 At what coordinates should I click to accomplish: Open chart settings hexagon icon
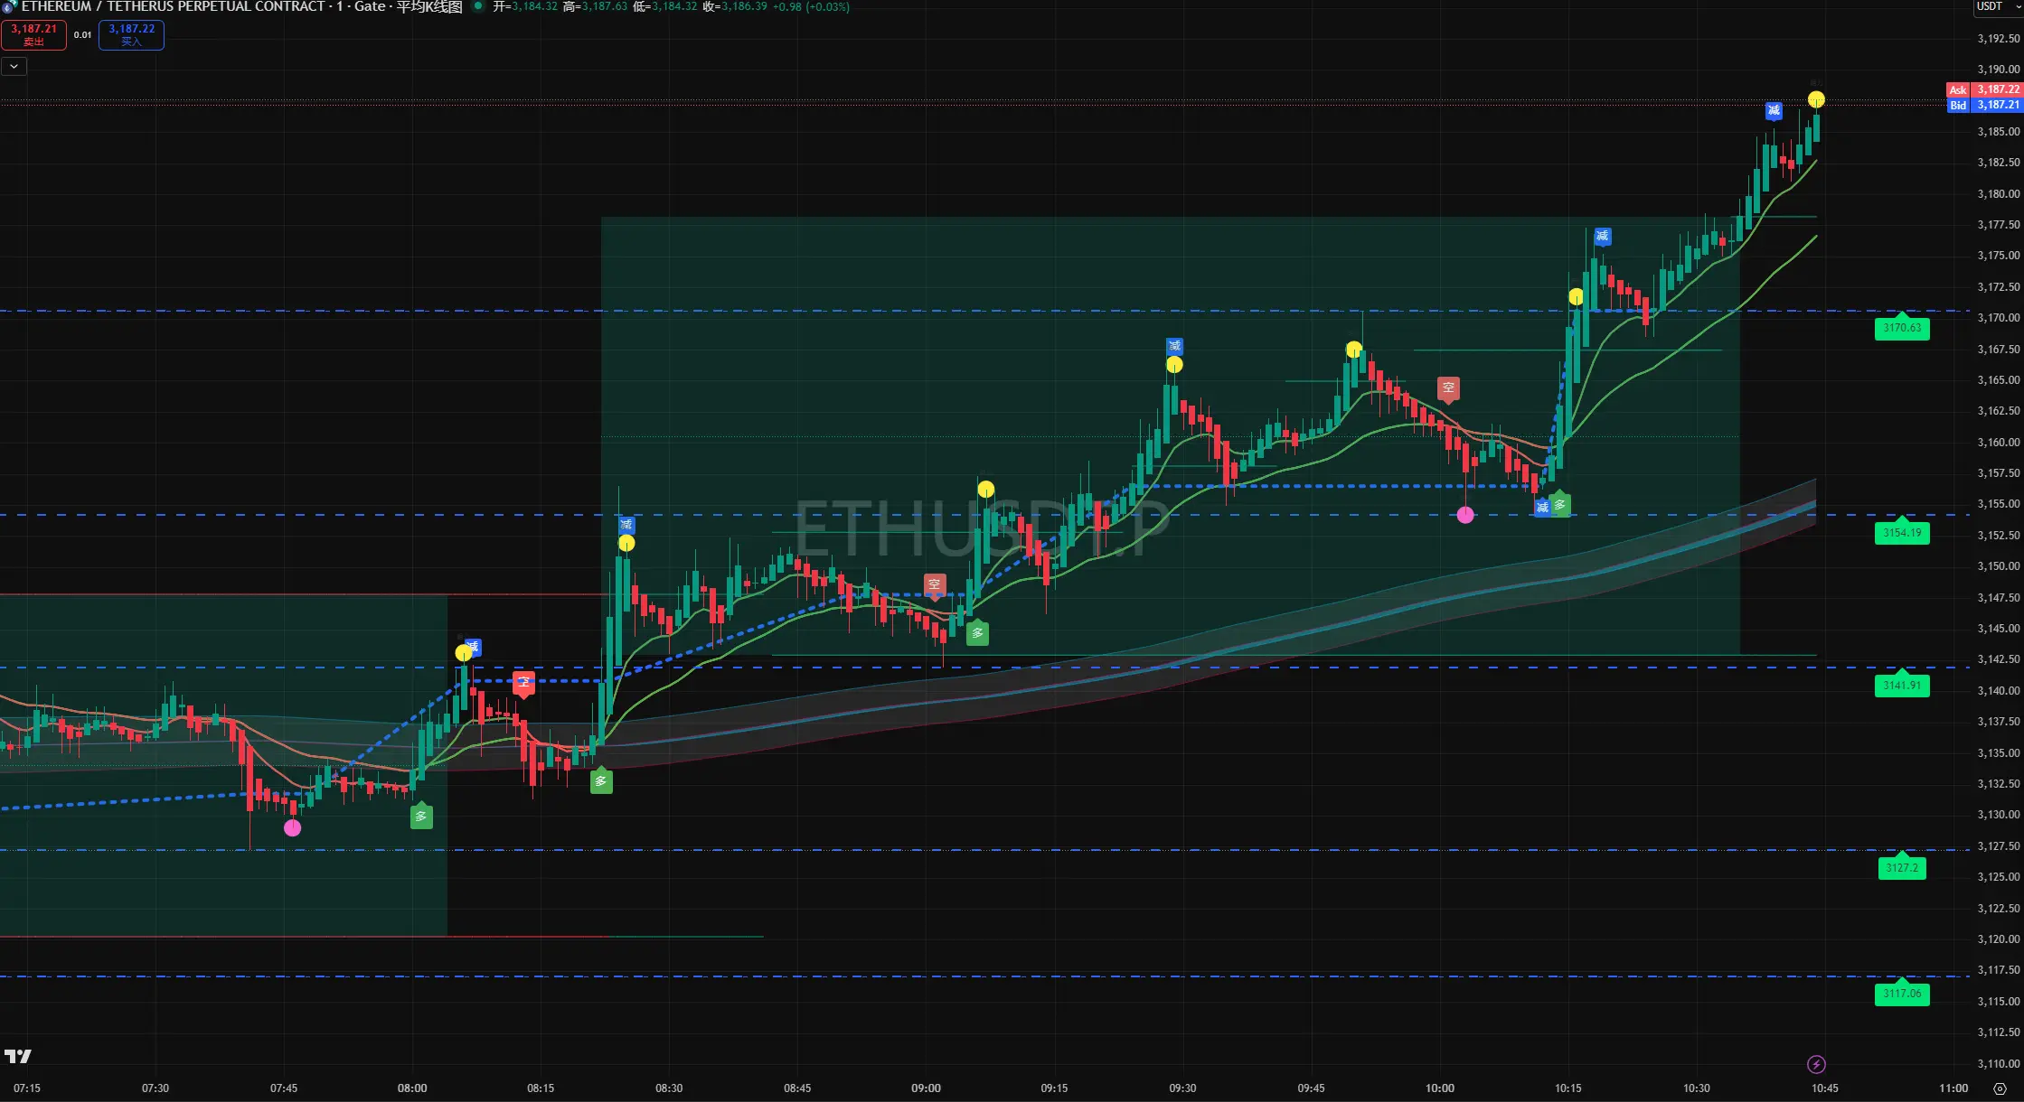tap(2000, 1088)
